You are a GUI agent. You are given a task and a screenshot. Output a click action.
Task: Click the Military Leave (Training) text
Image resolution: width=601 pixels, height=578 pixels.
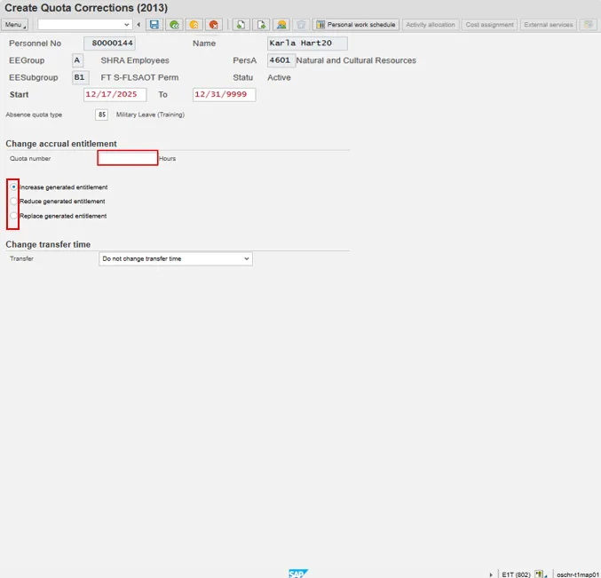[150, 115]
